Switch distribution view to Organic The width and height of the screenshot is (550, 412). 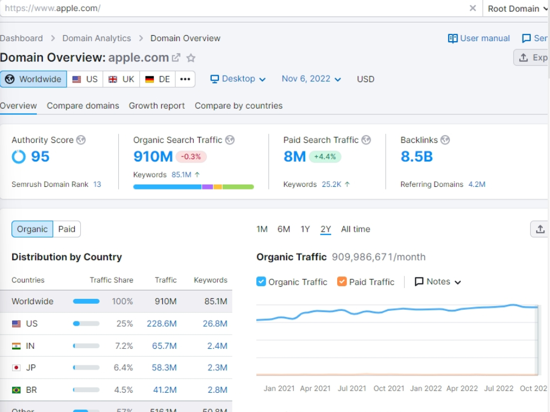coord(32,229)
